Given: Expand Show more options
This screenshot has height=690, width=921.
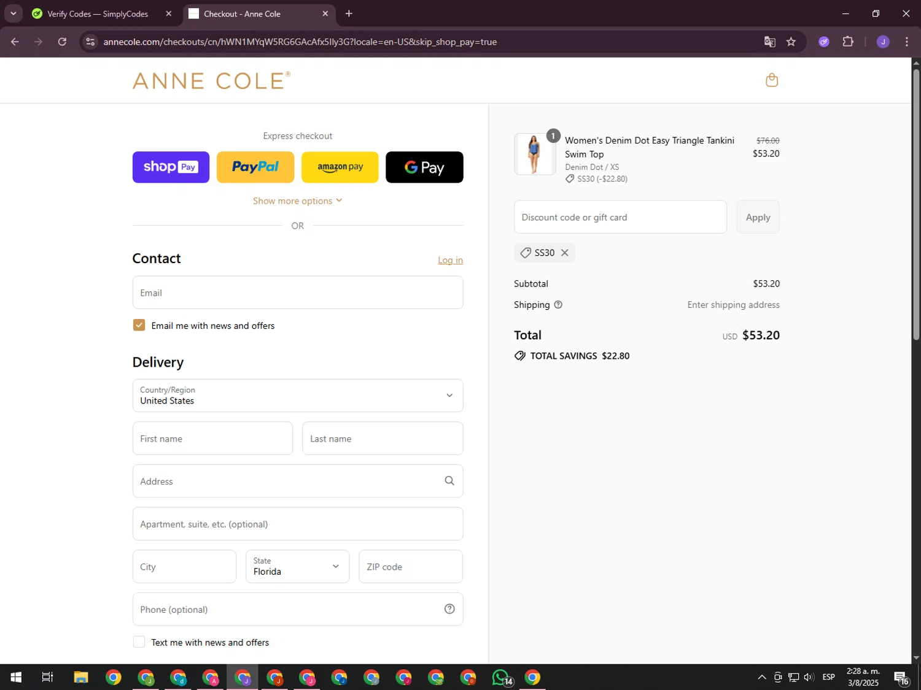Looking at the screenshot, I should pos(298,201).
